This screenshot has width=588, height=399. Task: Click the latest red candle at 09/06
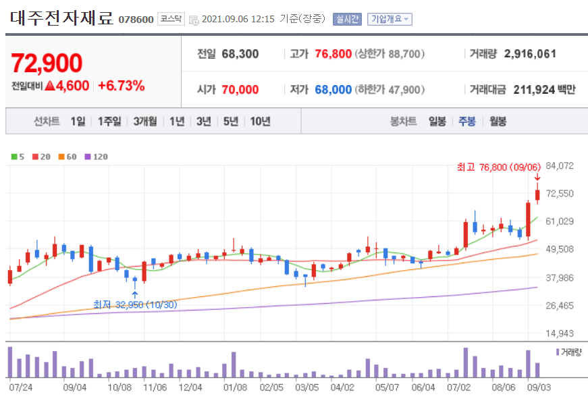point(537,194)
